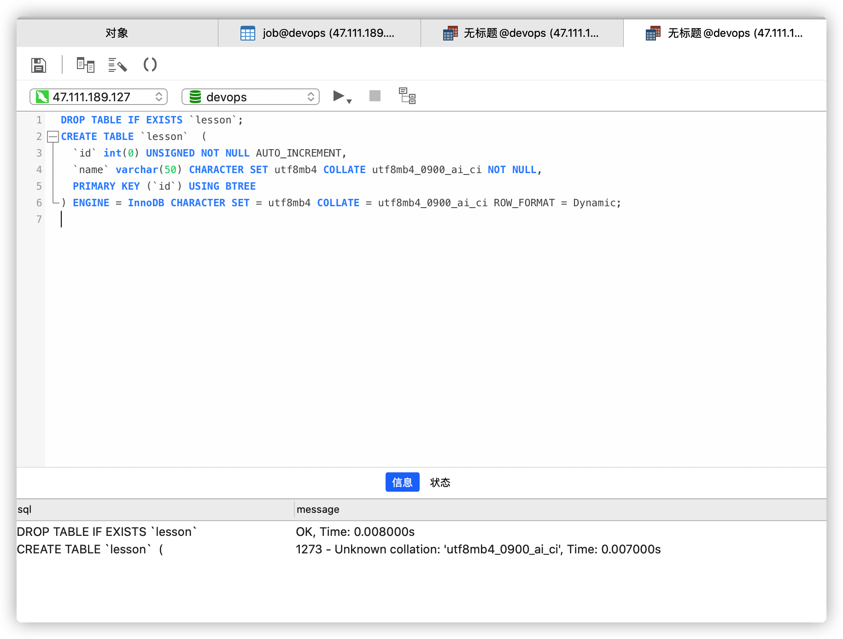Click the 1273 Unknown collation error message
Screen dimensions: 843x639
[478, 549]
